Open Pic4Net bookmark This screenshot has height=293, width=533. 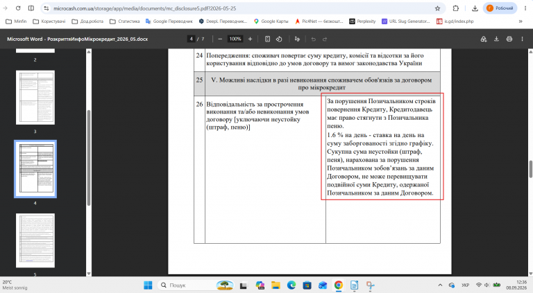[x=319, y=21]
